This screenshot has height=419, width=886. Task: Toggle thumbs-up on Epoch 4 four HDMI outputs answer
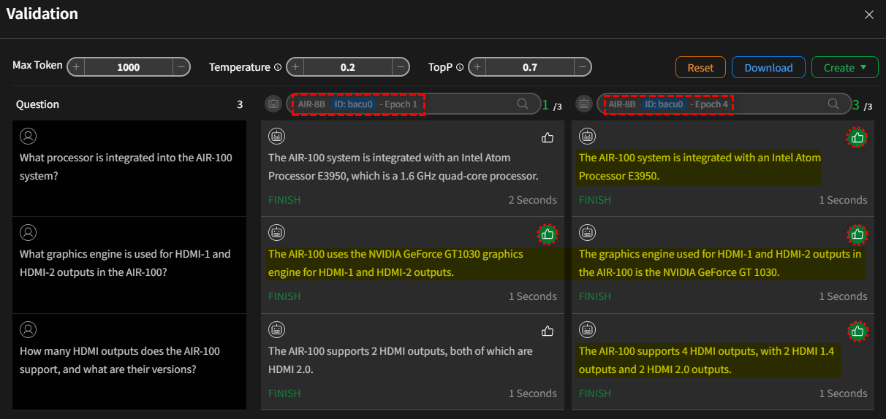(857, 331)
